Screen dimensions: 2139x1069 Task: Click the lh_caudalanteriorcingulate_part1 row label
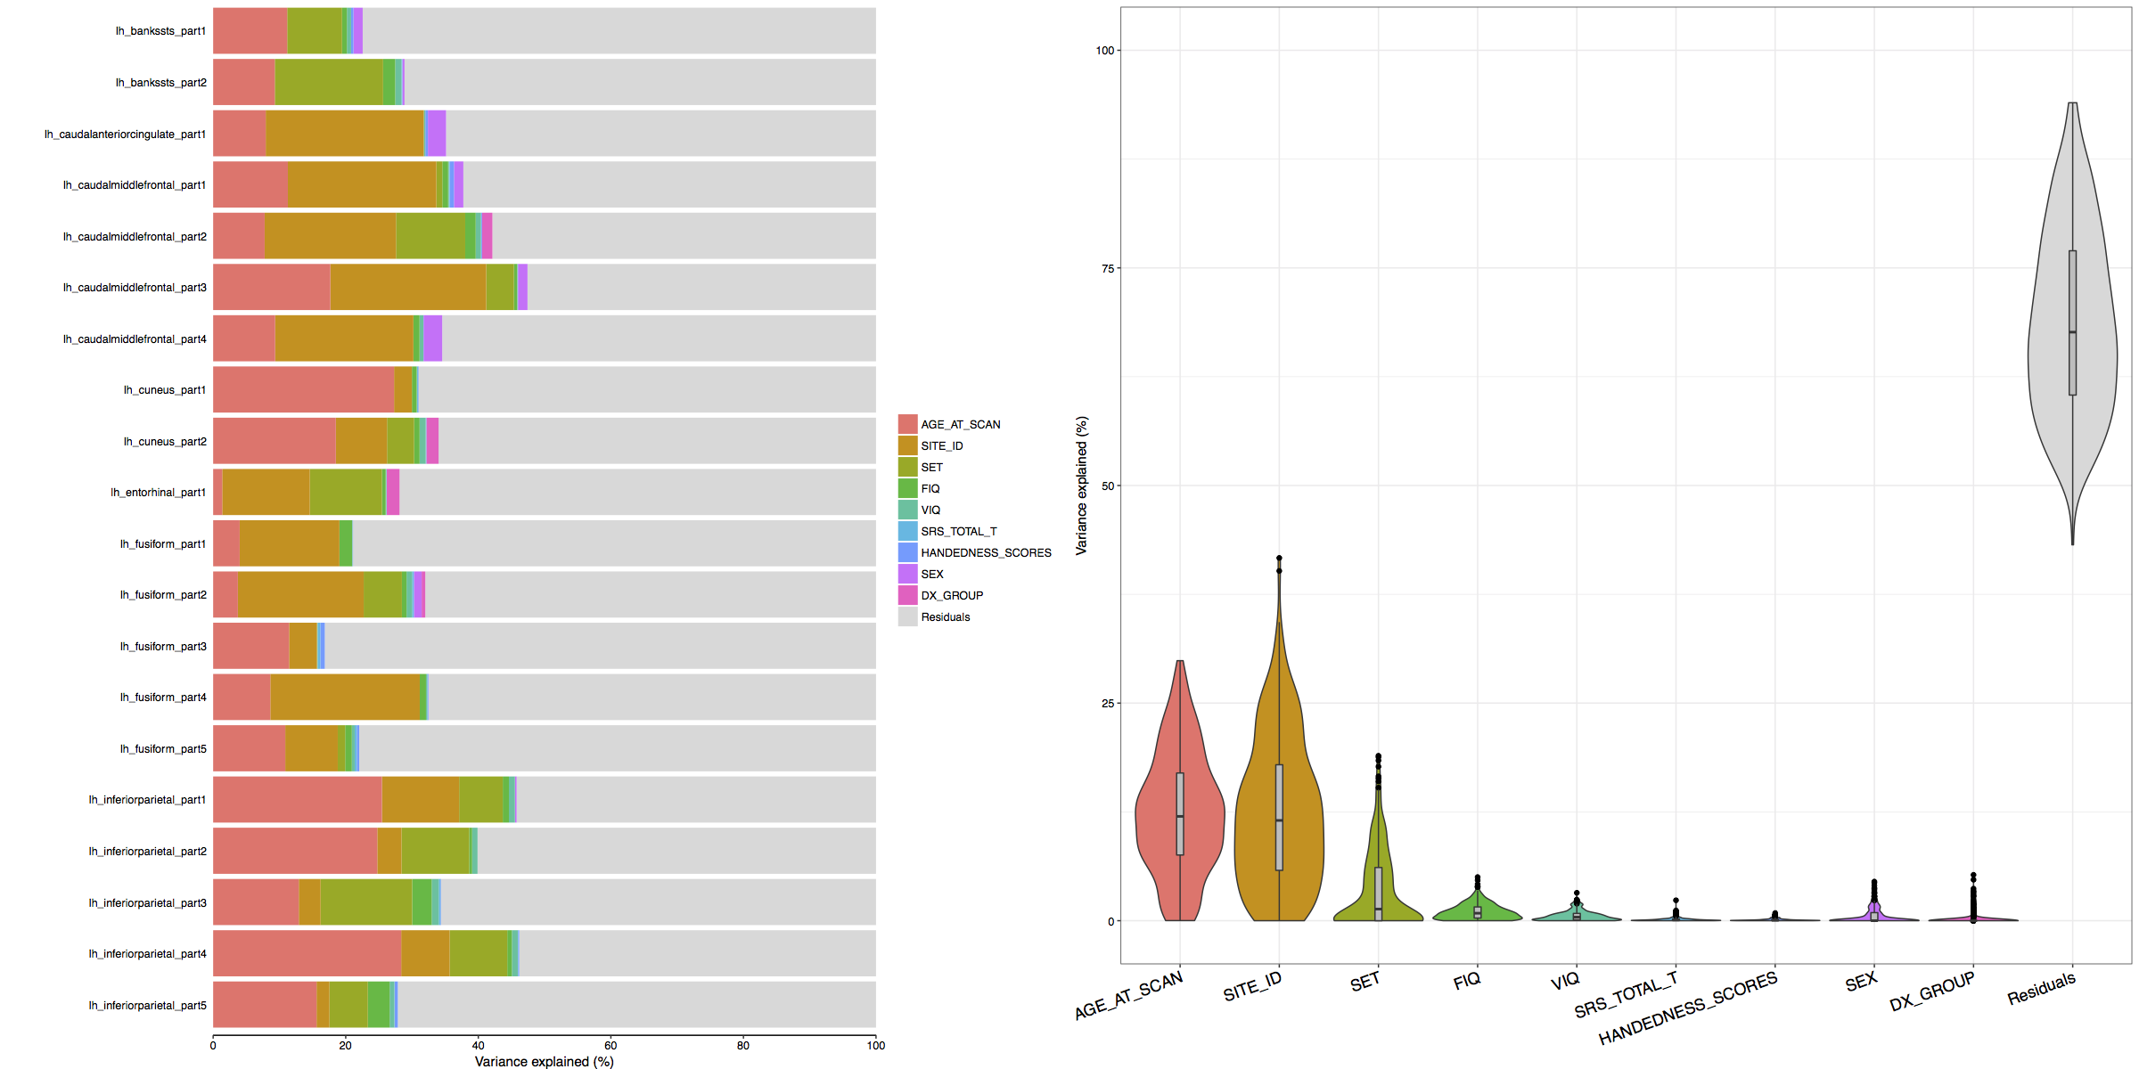click(125, 135)
